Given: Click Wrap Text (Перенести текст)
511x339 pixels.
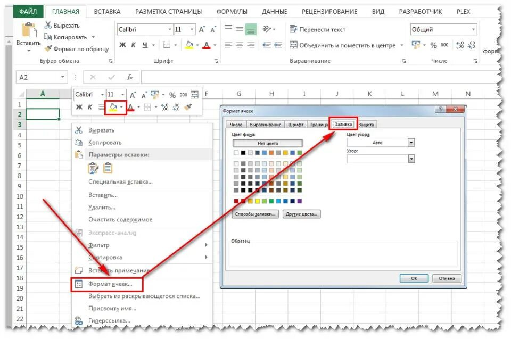Looking at the screenshot, I should pos(317,29).
